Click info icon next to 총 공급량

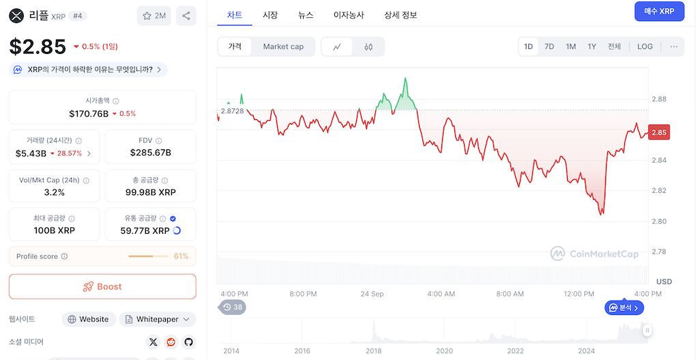click(164, 181)
